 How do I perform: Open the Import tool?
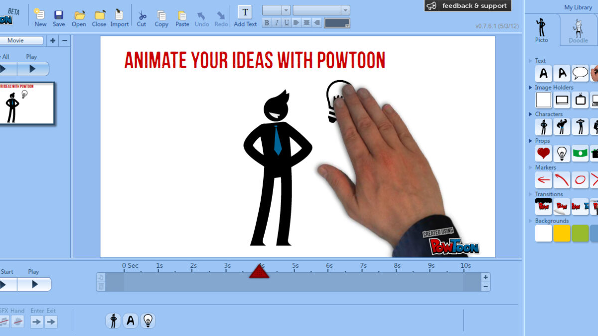pyautogui.click(x=119, y=18)
